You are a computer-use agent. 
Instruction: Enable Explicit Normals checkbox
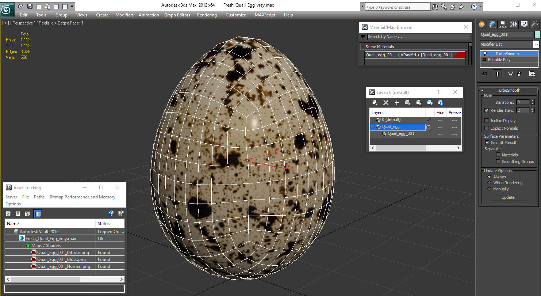pyautogui.click(x=487, y=128)
